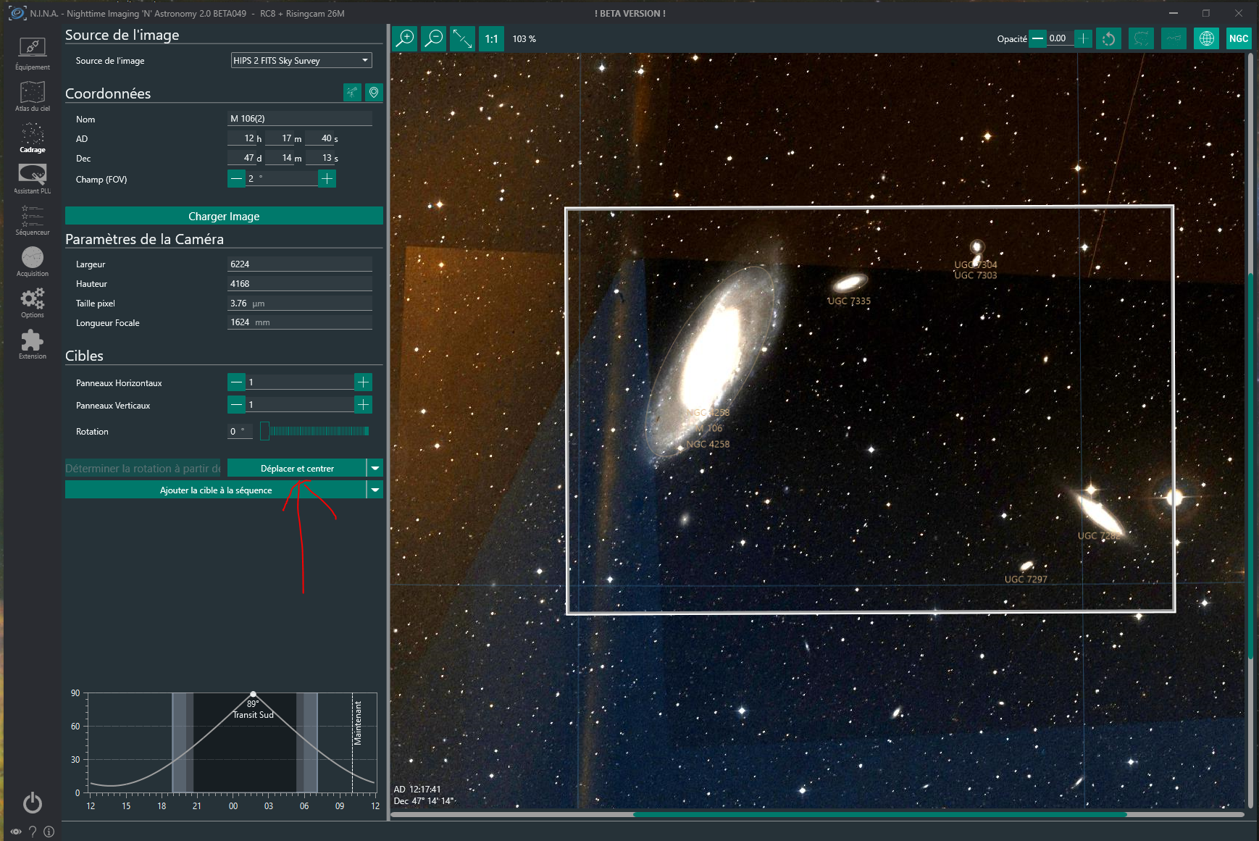Switch to the Cadrage tab
This screenshot has height=841, width=1259.
point(33,138)
